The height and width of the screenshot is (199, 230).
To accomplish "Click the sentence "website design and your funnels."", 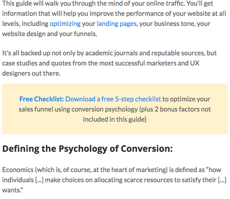I will pyautogui.click(x=50, y=34).
